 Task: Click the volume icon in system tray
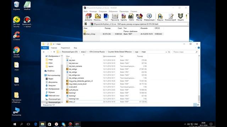tap(188, 124)
